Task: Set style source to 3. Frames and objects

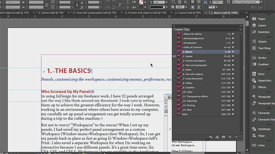Action: 174,61
